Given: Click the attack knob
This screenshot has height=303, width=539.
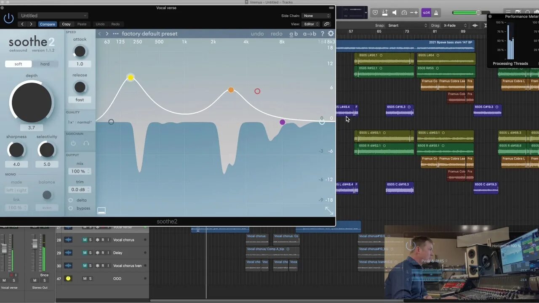Looking at the screenshot, I should 80,51.
